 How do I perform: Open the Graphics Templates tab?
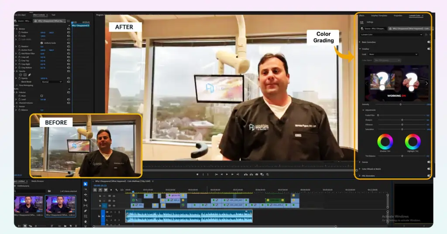click(x=379, y=15)
